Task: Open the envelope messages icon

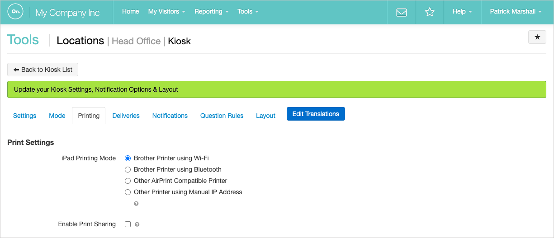Action: click(401, 12)
